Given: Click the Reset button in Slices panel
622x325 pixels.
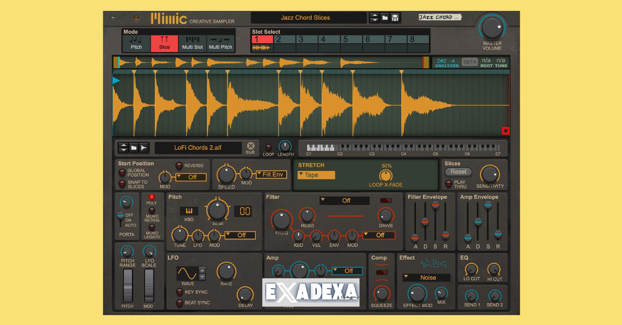Looking at the screenshot, I should 458,171.
